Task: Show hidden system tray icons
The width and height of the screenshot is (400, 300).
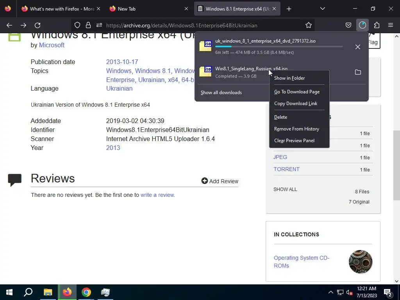Action: pyautogui.click(x=330, y=292)
